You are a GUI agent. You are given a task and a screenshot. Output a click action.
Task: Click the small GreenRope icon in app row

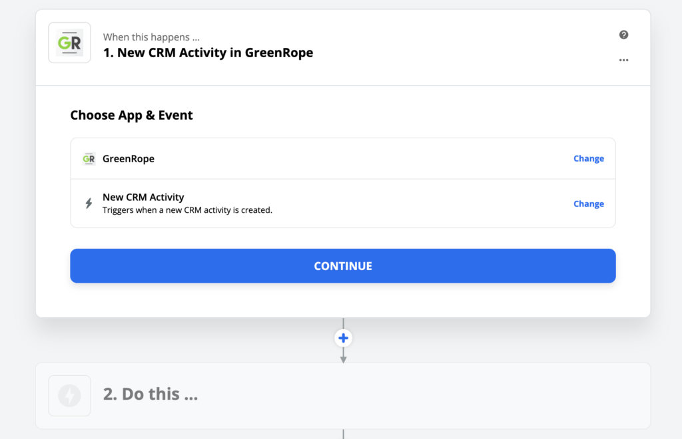[89, 159]
